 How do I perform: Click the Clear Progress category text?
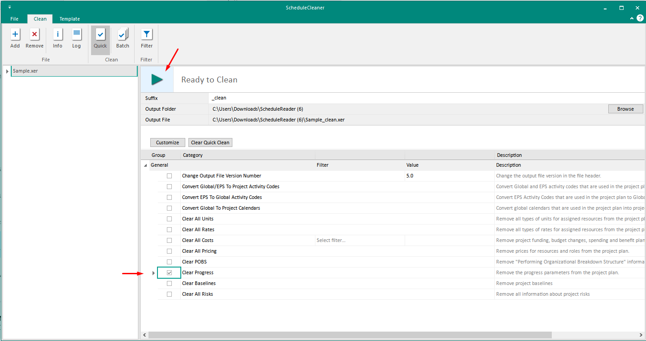click(198, 272)
